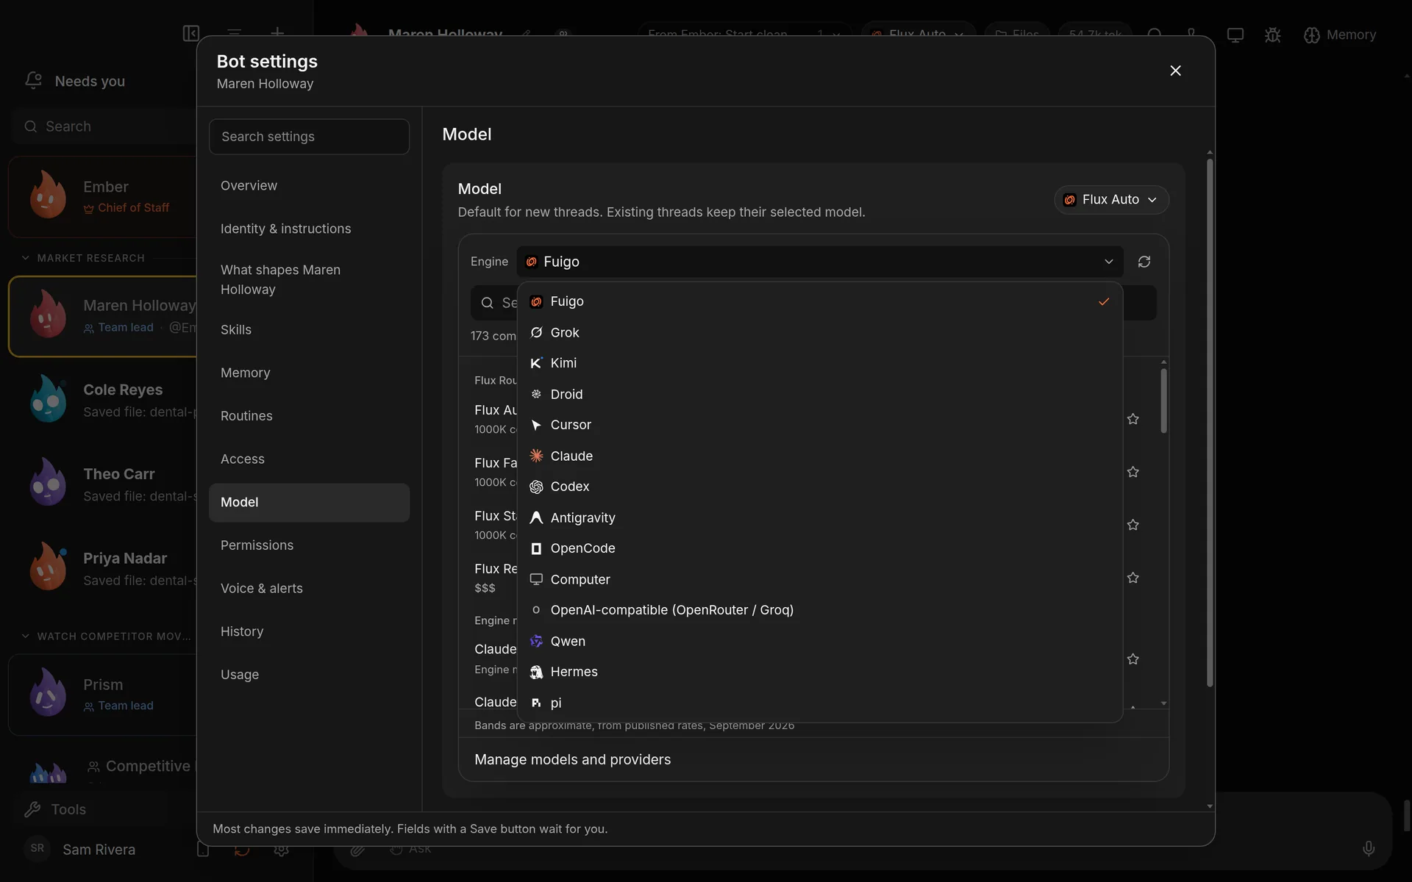The height and width of the screenshot is (882, 1412).
Task: Pick Droid engine in dropdown
Action: [819, 394]
